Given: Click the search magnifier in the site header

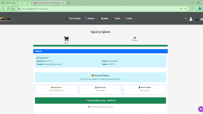Looking at the screenshot, I should [186, 19].
